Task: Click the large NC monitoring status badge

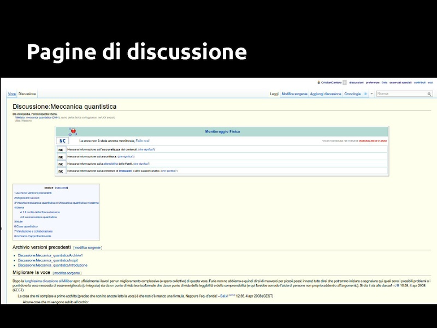Action: coord(63,141)
